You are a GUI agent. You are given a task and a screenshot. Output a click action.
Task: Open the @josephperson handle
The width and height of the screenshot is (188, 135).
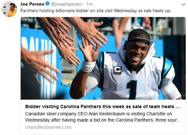(66, 4)
